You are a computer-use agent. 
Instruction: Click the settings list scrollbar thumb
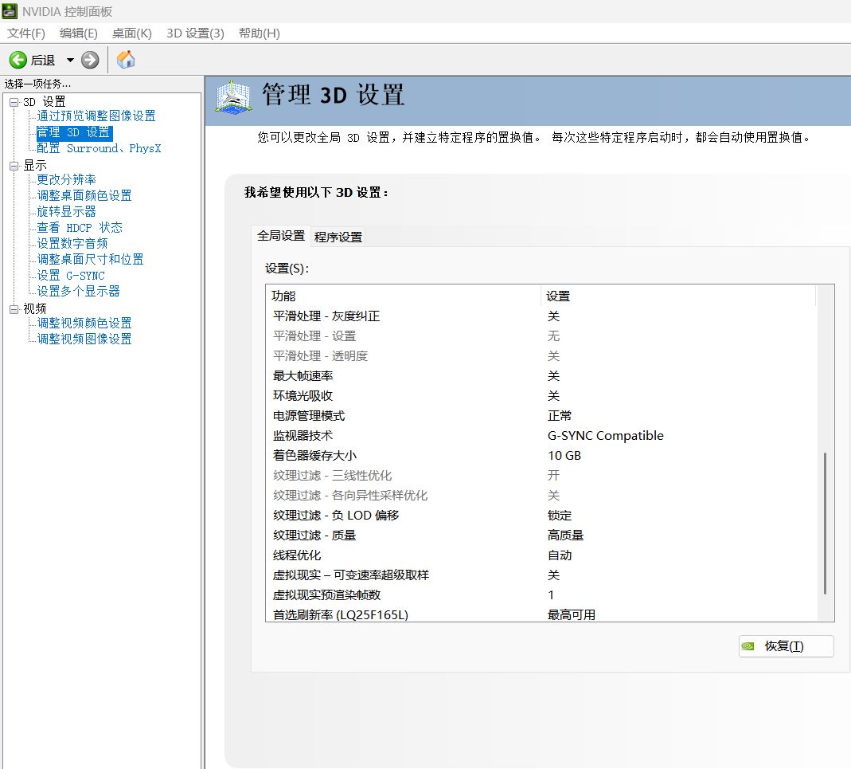point(826,523)
